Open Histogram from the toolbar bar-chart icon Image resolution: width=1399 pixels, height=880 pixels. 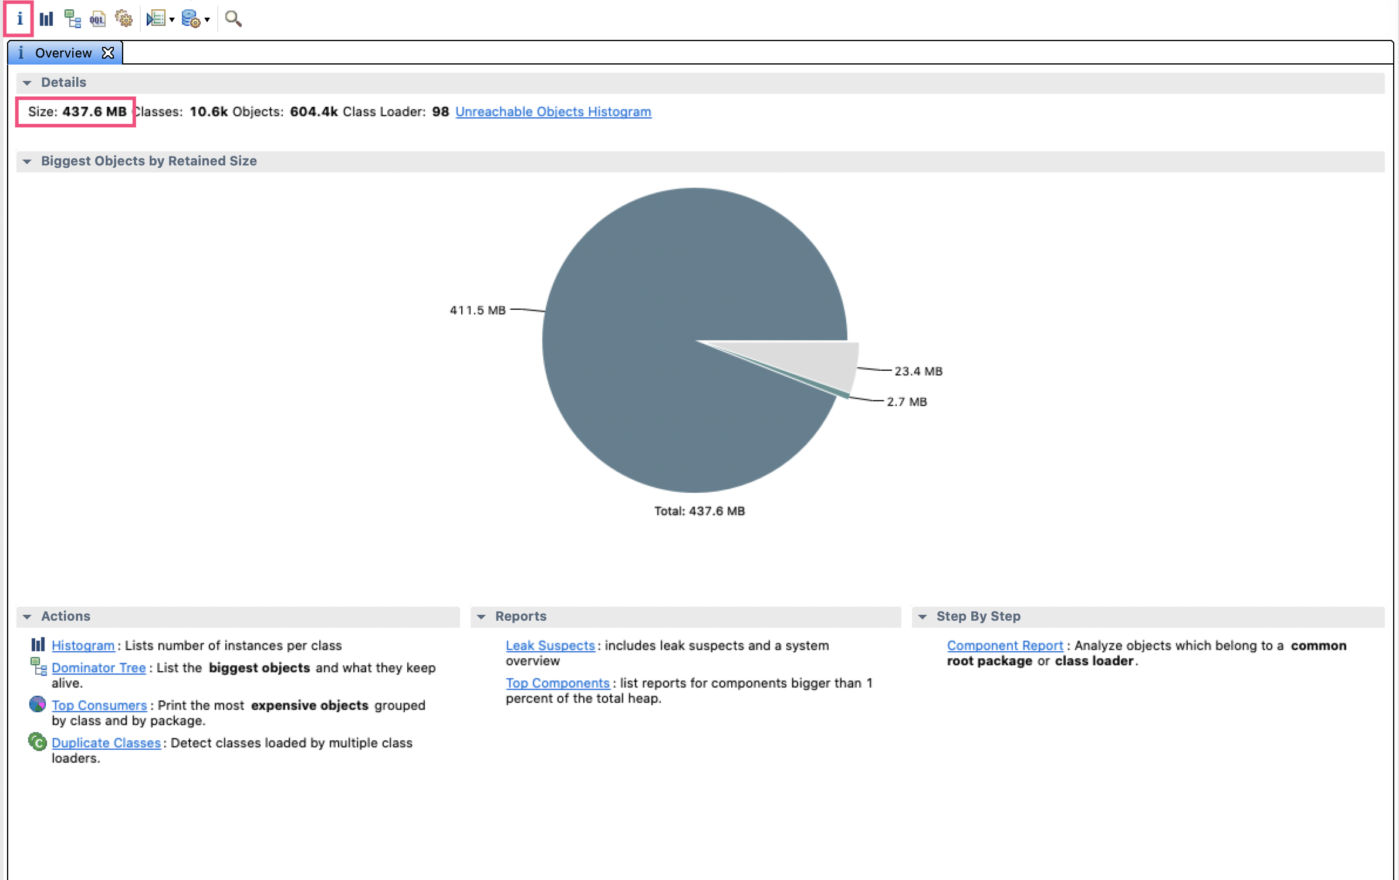(46, 19)
